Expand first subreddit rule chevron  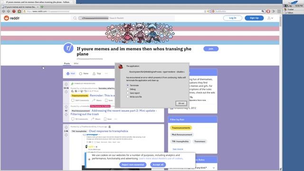coord(213,168)
